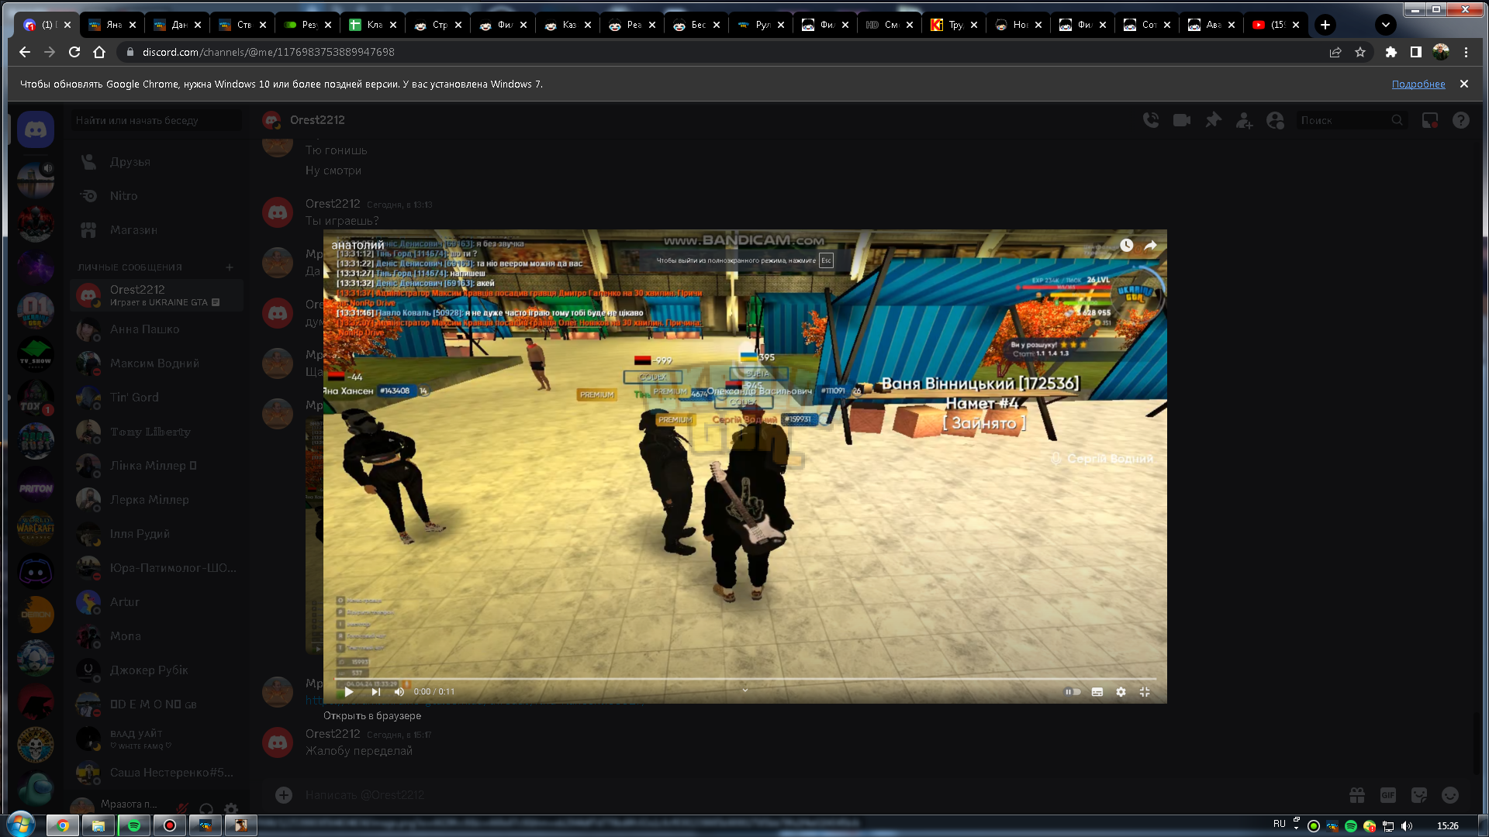Toggle subtitles on the video

1097,691
